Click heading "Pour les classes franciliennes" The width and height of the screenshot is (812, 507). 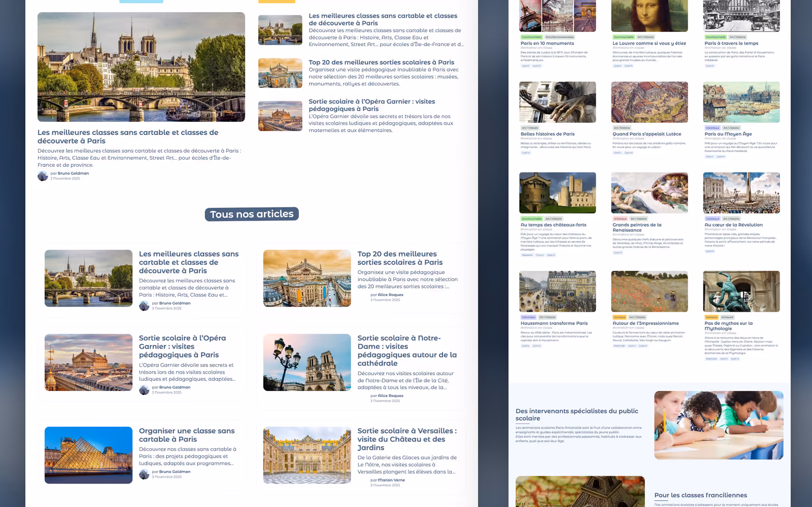click(700, 495)
